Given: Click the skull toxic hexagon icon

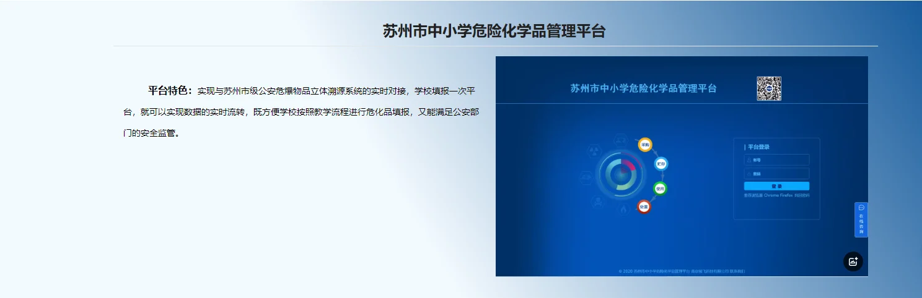Looking at the screenshot, I should [x=598, y=202].
